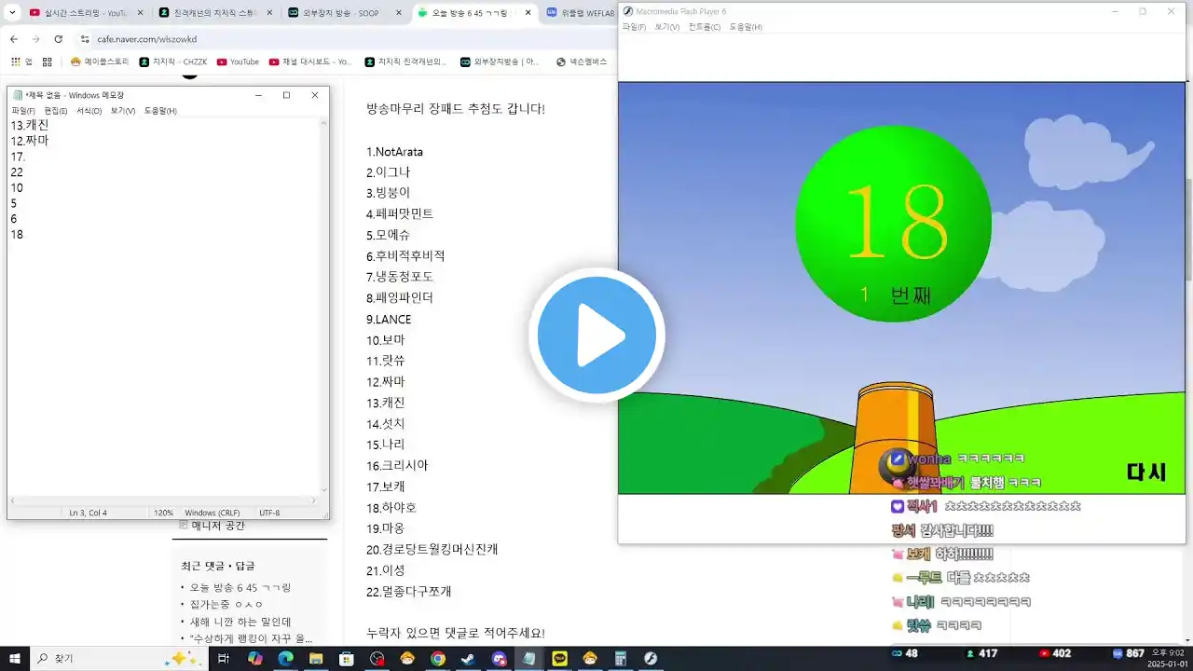Screen dimensions: 1193x671
Task: Switch to Notepad taskbar icon
Action: point(528,658)
